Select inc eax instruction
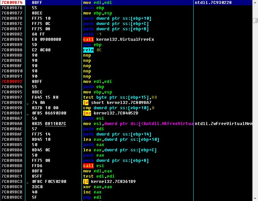 click(x=92, y=192)
